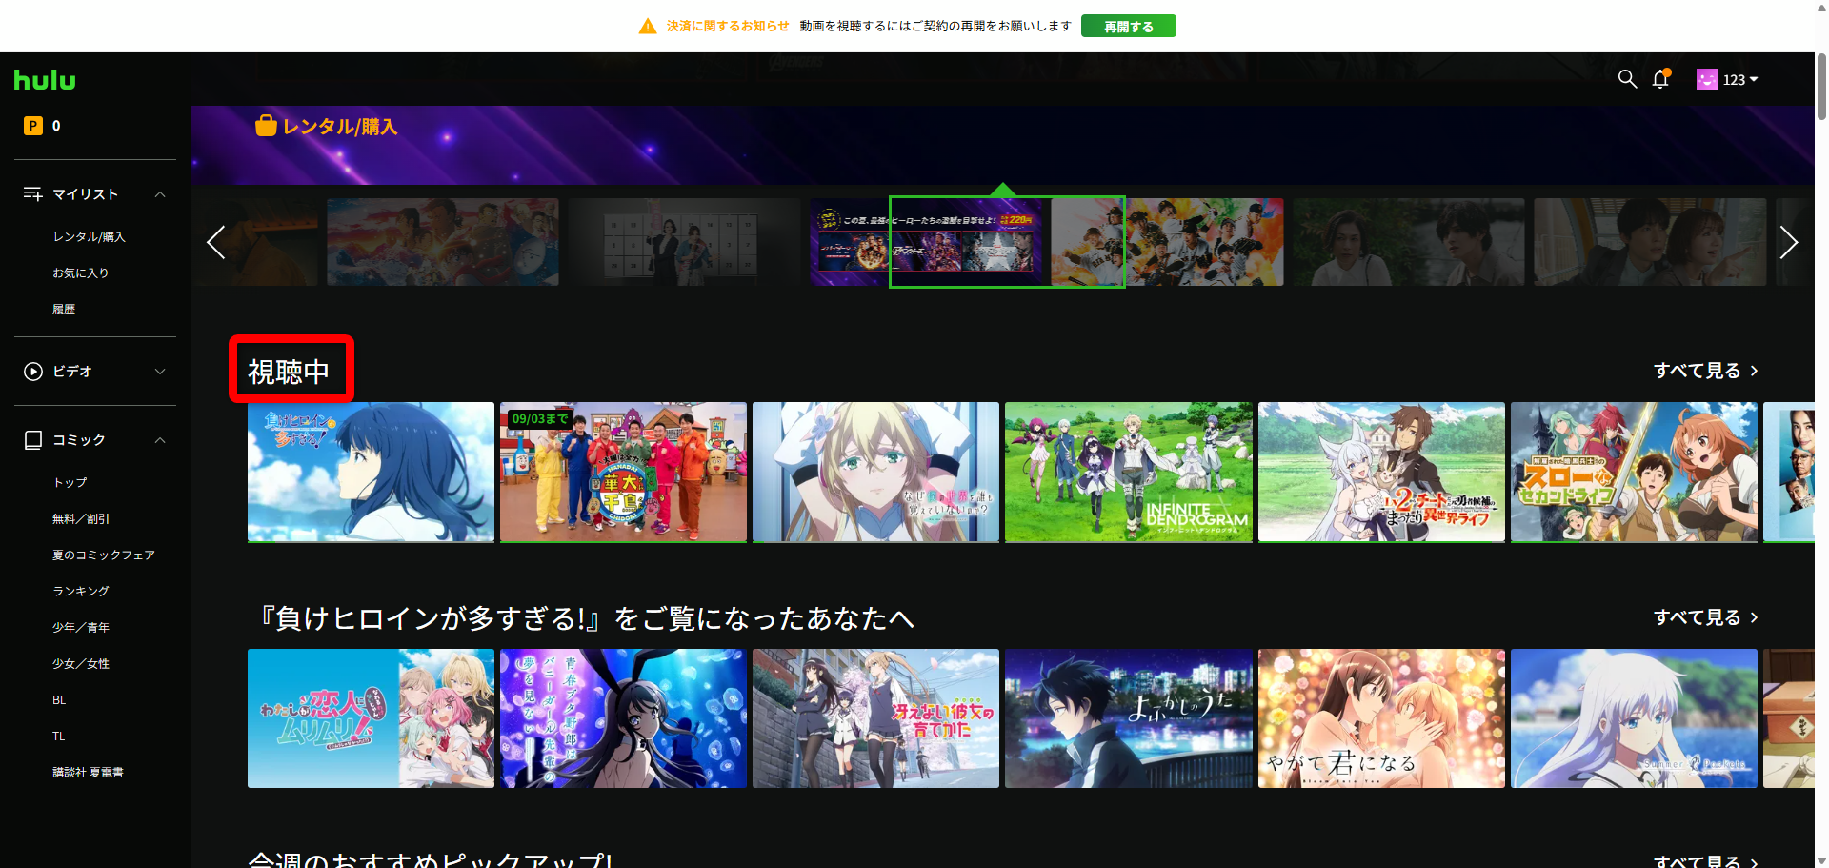
Task: Open わたしが恋人 ムリムリ thumbnail
Action: pos(371,718)
